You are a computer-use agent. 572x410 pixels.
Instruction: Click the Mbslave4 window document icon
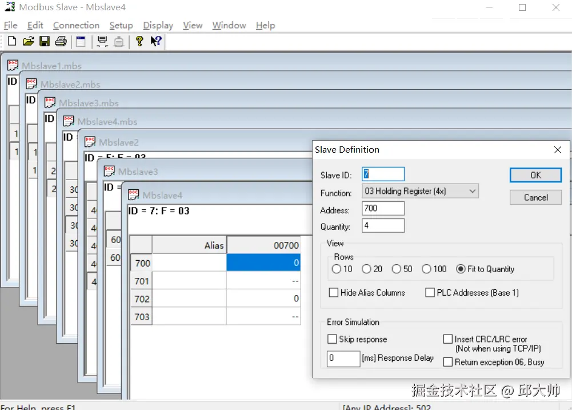134,194
